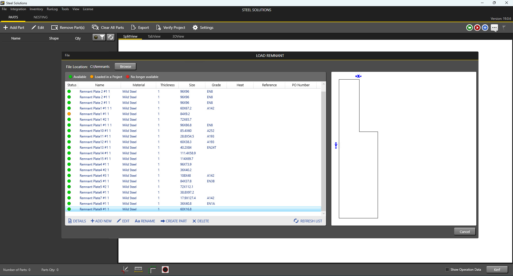Viewport: 513px width, 276px height.
Task: Select row Remnant Plate10 #1 1
Action: (193, 131)
